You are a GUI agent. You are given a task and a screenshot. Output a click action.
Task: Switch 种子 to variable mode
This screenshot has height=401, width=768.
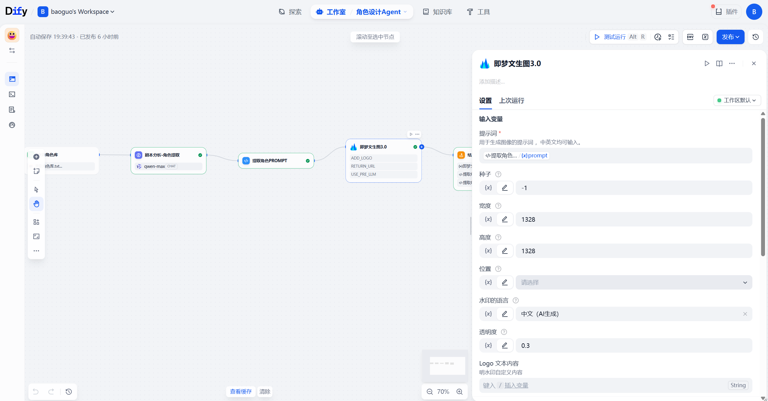click(x=488, y=188)
